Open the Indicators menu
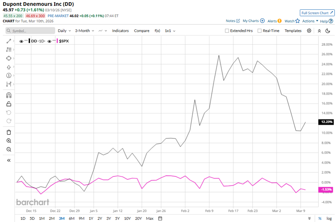Viewport: 336px width, 222px height. point(120,31)
